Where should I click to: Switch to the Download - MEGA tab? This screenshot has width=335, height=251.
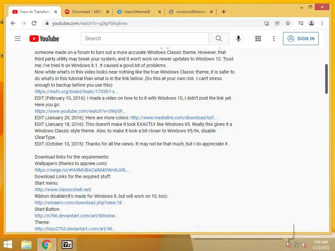tap(87, 12)
